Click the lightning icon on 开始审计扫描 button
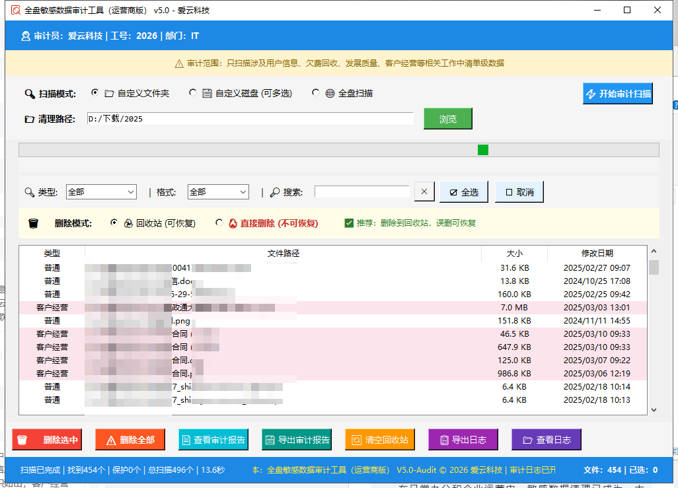The image size is (678, 488). 591,94
